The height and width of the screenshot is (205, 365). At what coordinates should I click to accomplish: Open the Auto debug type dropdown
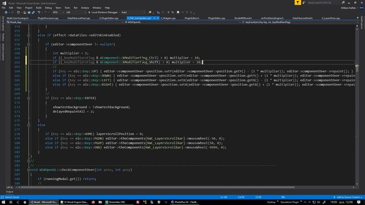click(133, 13)
